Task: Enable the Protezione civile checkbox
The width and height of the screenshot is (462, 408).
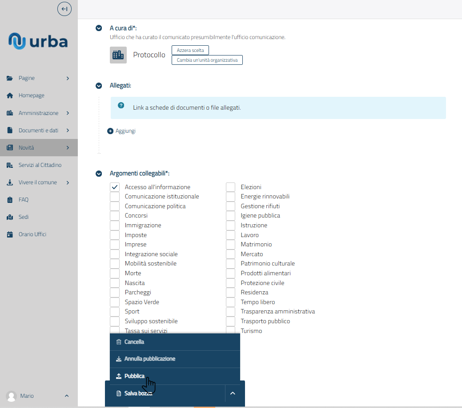Action: click(x=230, y=283)
